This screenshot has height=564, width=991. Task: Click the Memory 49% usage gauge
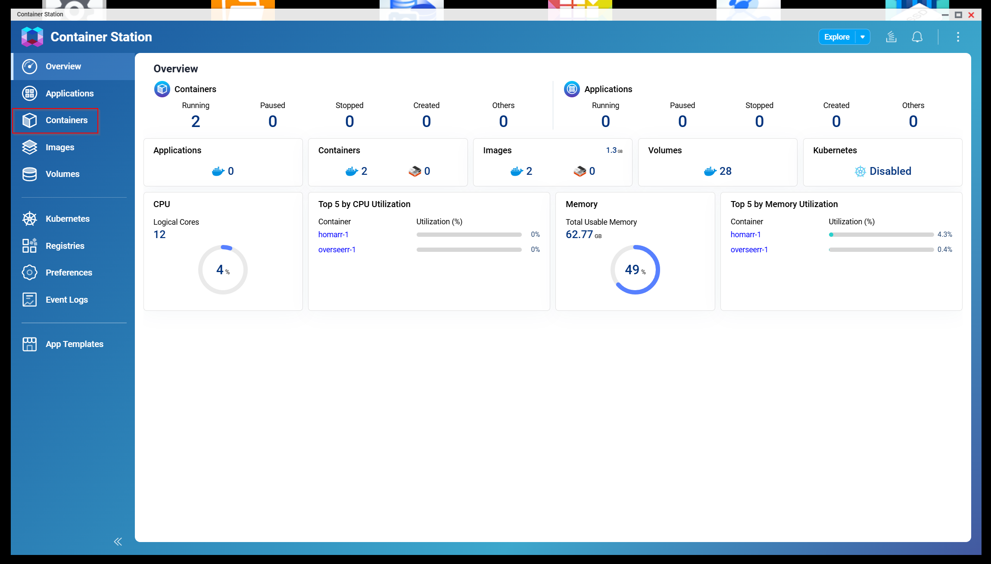click(635, 270)
